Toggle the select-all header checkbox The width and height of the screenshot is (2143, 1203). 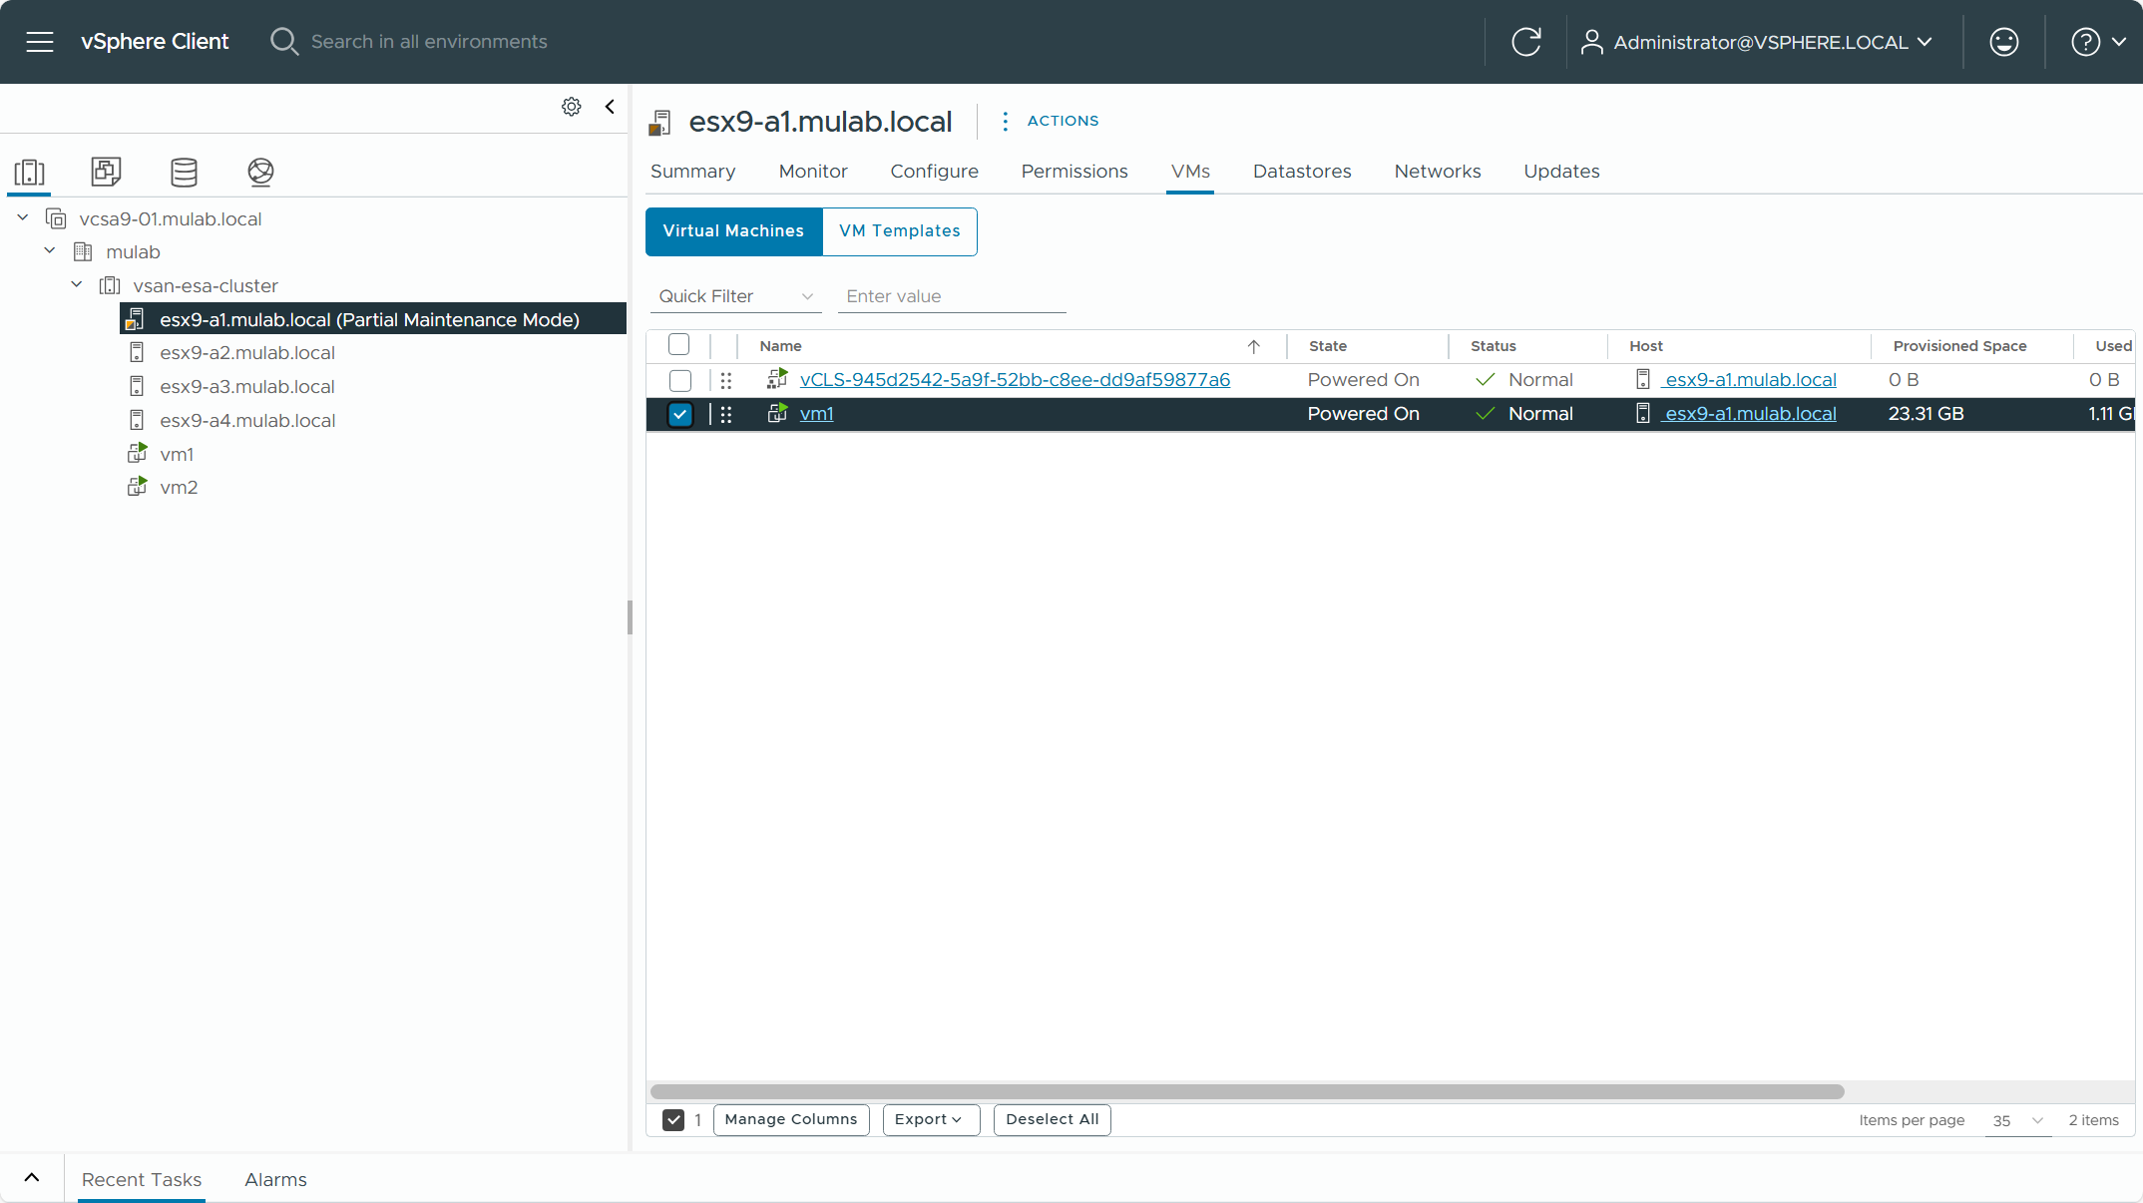point(678,345)
